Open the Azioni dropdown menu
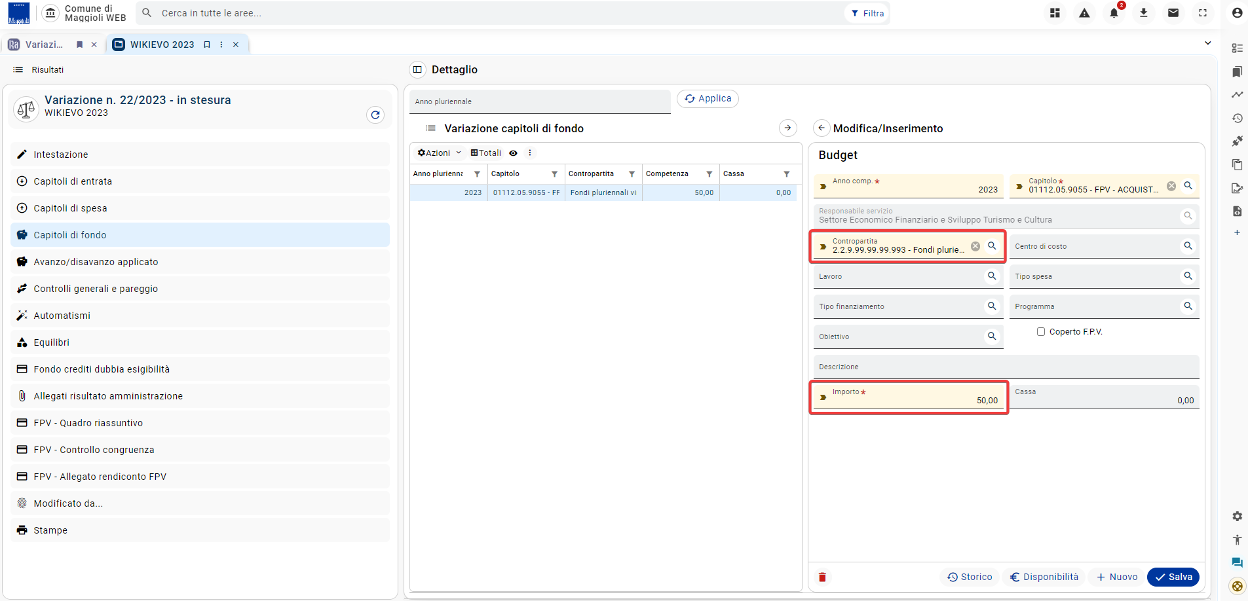The width and height of the screenshot is (1248, 601). click(439, 153)
